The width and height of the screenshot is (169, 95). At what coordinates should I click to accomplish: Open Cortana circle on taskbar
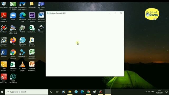[51, 92]
